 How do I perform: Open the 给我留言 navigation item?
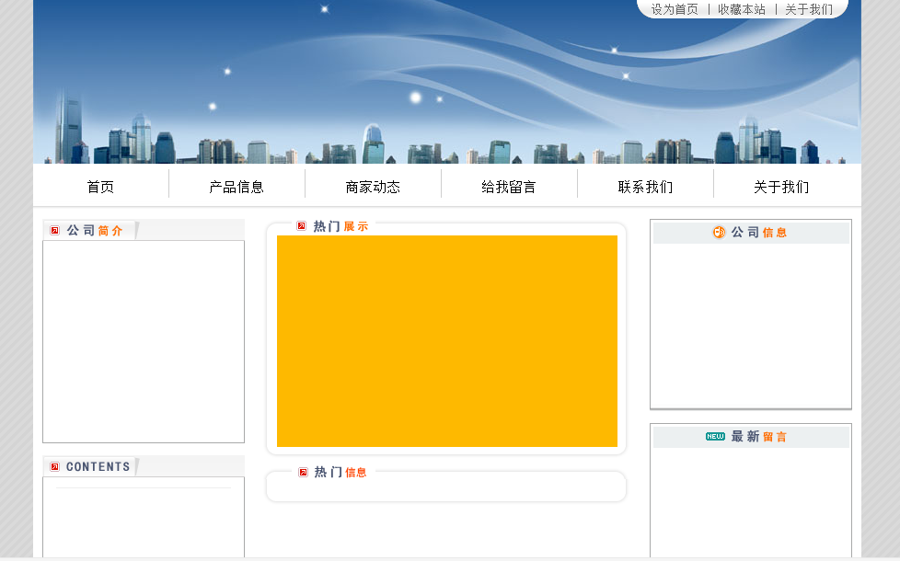[x=509, y=187]
